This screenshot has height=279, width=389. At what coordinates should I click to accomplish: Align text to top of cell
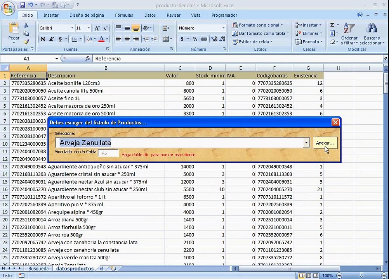(118, 28)
